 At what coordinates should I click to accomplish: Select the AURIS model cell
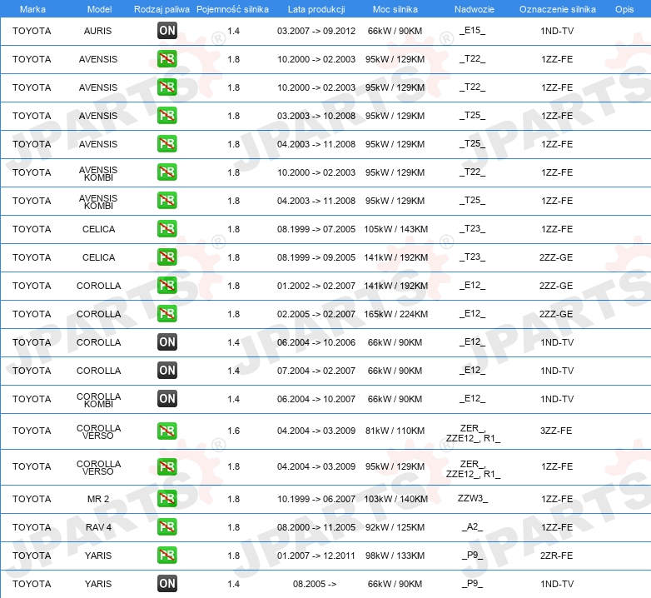(97, 31)
